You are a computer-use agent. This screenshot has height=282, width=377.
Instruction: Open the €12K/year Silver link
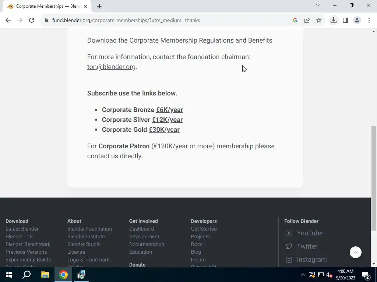click(x=167, y=120)
